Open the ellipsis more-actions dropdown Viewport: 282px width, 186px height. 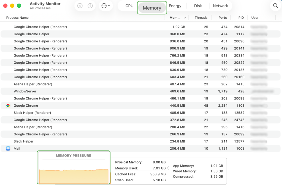point(106,6)
